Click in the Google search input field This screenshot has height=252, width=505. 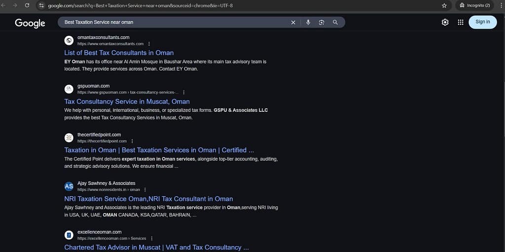[x=174, y=22]
